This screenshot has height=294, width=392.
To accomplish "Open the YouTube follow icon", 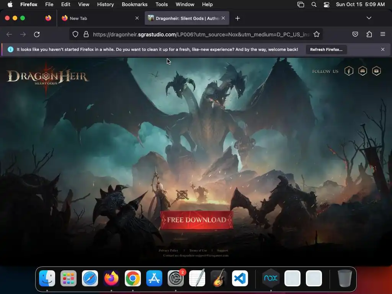I will click(376, 71).
